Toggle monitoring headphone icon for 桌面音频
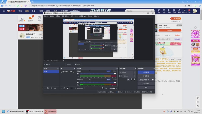 coord(78,77)
